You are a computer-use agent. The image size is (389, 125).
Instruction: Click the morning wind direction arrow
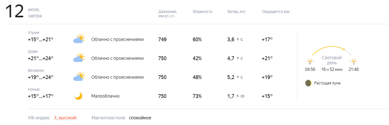tap(238, 39)
